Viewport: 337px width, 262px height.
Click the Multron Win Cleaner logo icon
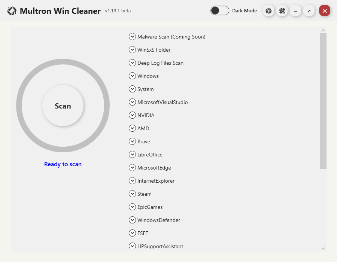coord(12,11)
